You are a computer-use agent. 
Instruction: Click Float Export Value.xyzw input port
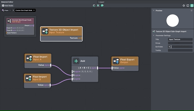pyautogui.click(x=112, y=68)
